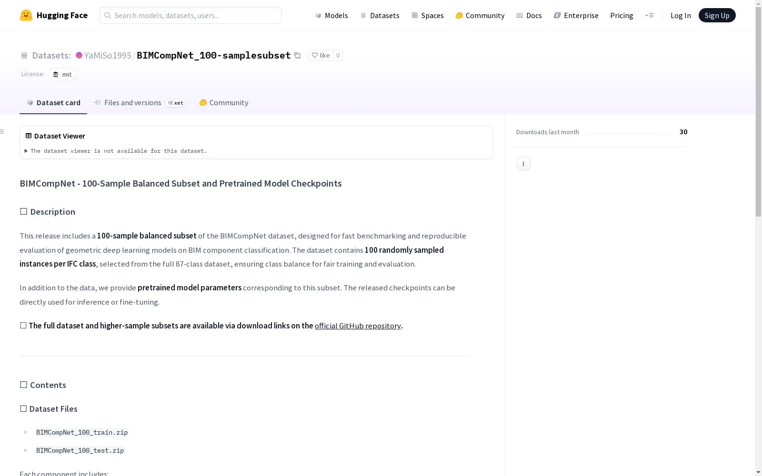Image resolution: width=762 pixels, height=476 pixels.
Task: Click BIMCompNet_100_train.zip text
Action: tap(82, 432)
